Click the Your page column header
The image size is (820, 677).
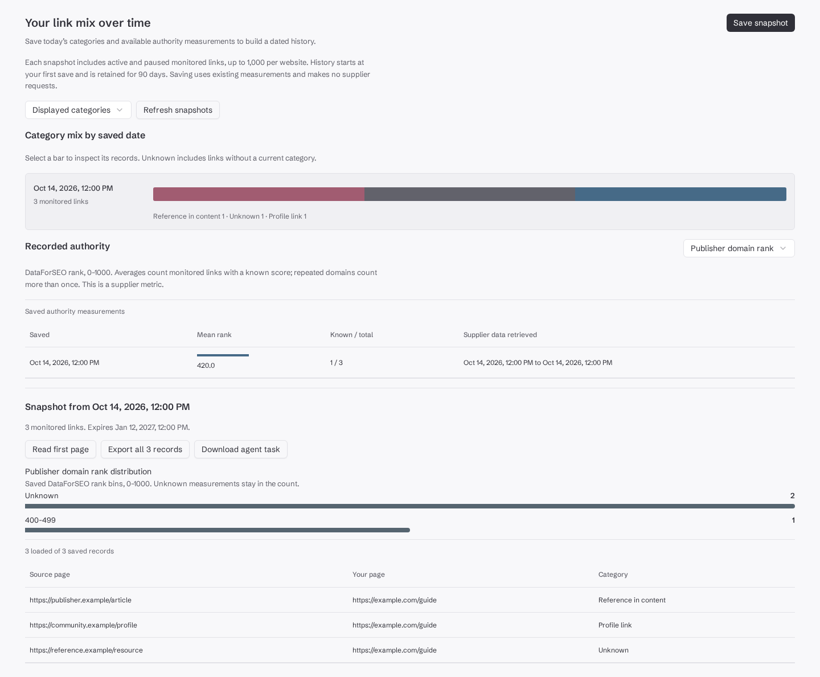[368, 575]
